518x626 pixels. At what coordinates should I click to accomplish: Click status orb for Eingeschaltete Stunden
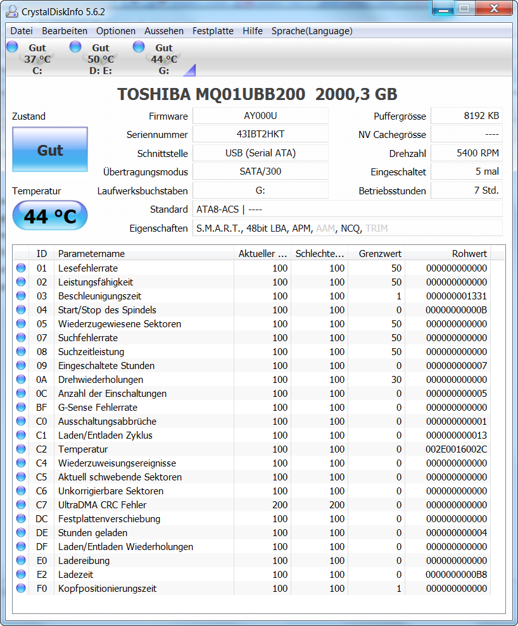point(21,365)
